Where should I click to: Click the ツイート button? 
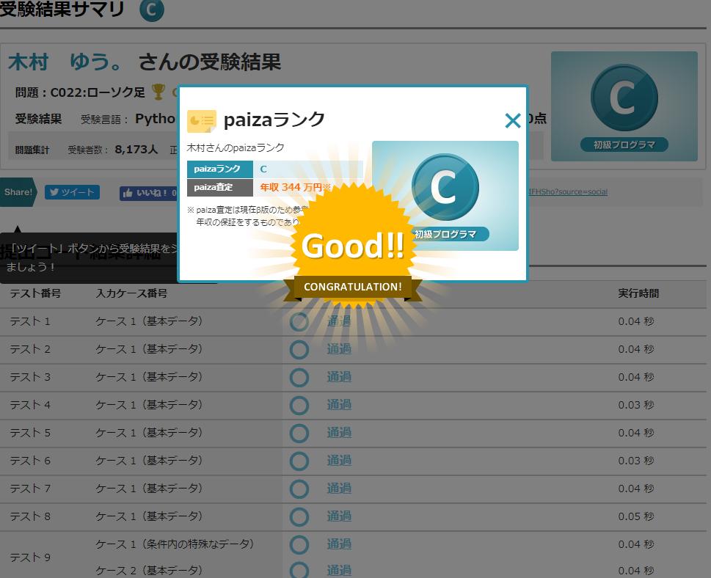[x=72, y=192]
